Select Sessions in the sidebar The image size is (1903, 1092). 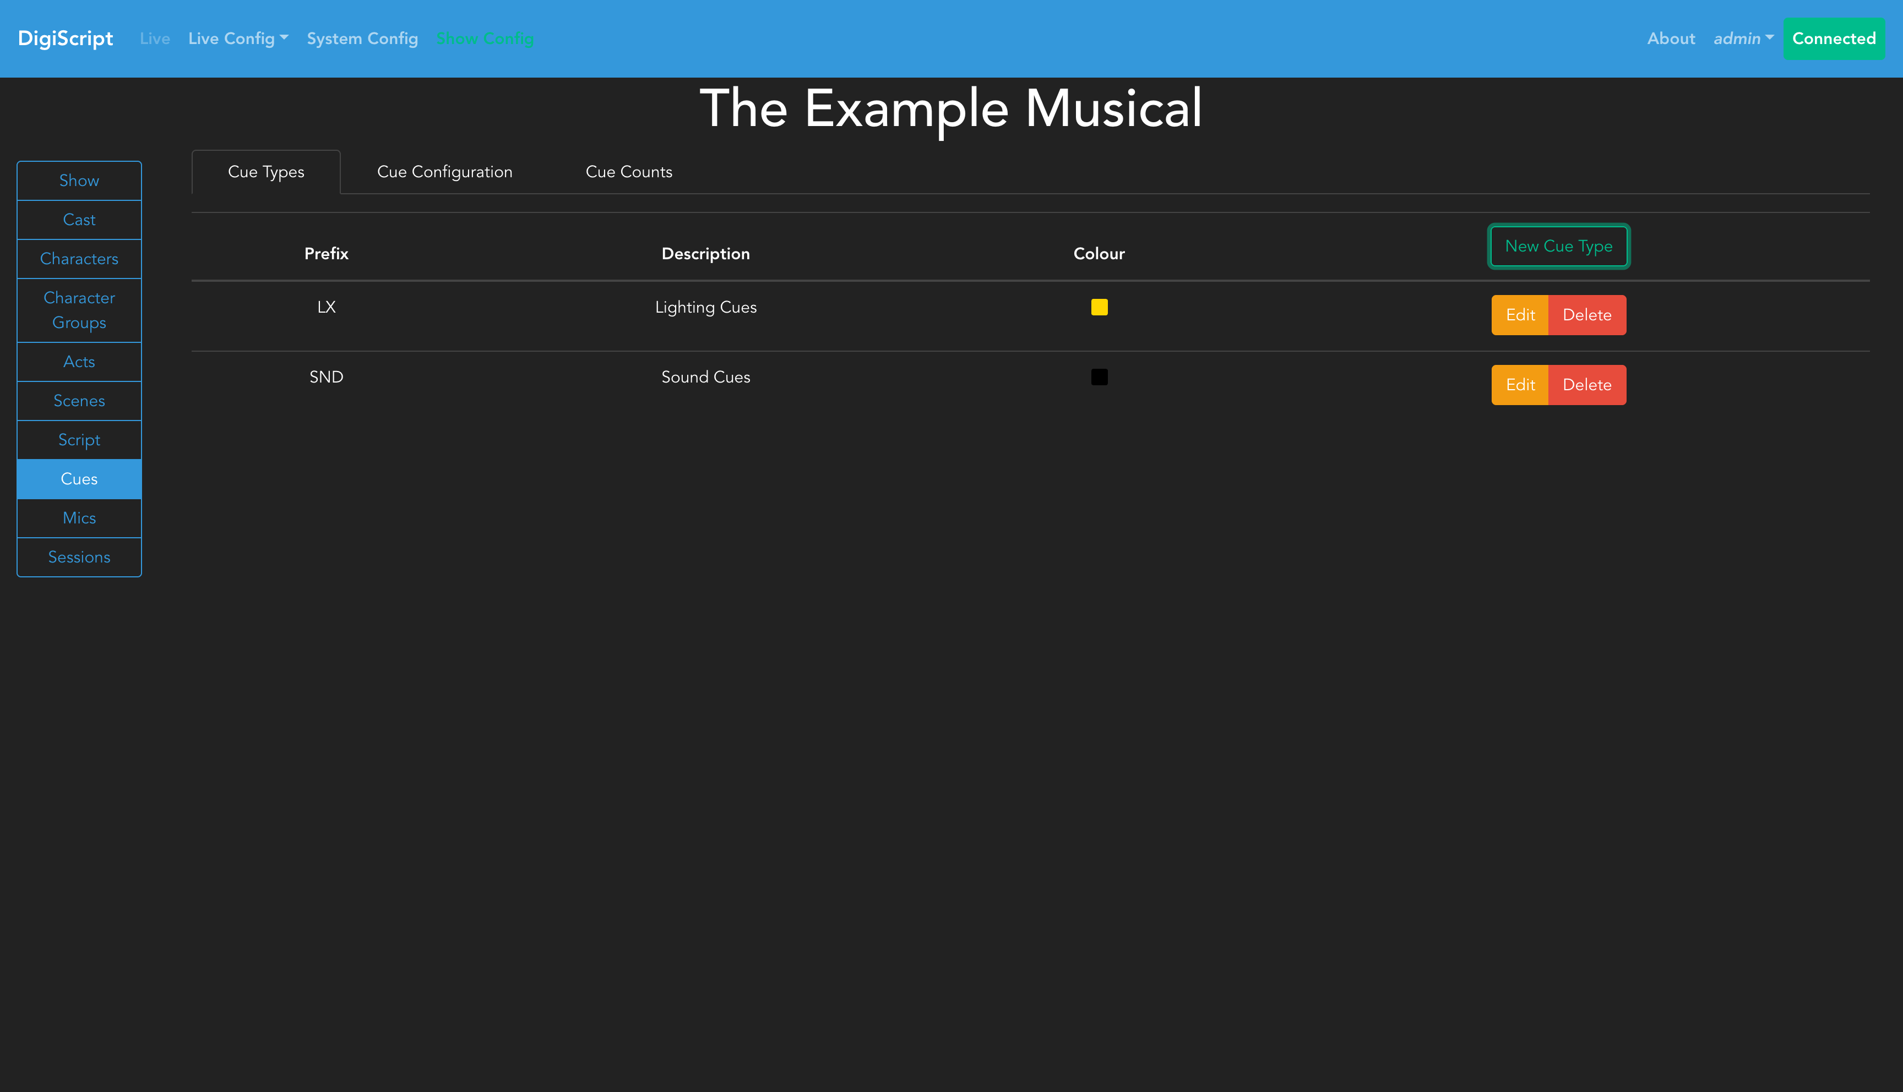click(79, 556)
